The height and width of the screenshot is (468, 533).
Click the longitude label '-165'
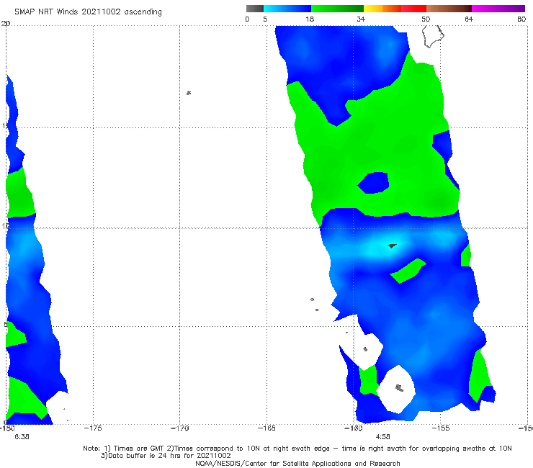click(x=266, y=428)
